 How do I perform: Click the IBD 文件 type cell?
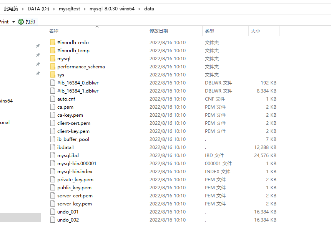pos(214,156)
